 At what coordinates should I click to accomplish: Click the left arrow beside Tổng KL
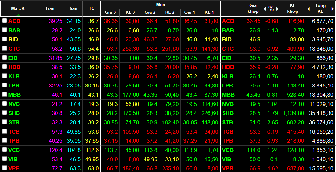pos(308,9)
